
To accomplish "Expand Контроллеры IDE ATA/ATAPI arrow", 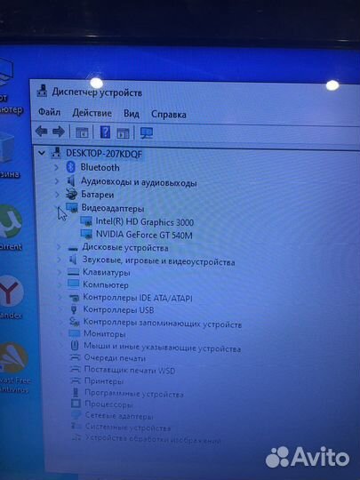I will [60, 297].
